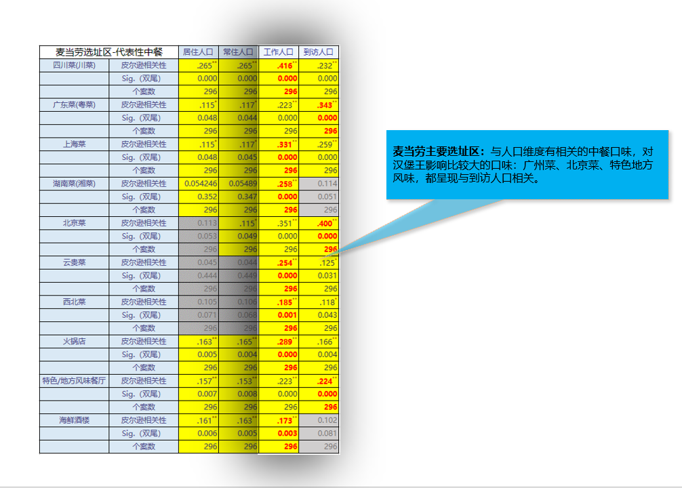Click the 0.007 significance cell
This screenshot has height=488, width=682.
(x=199, y=394)
